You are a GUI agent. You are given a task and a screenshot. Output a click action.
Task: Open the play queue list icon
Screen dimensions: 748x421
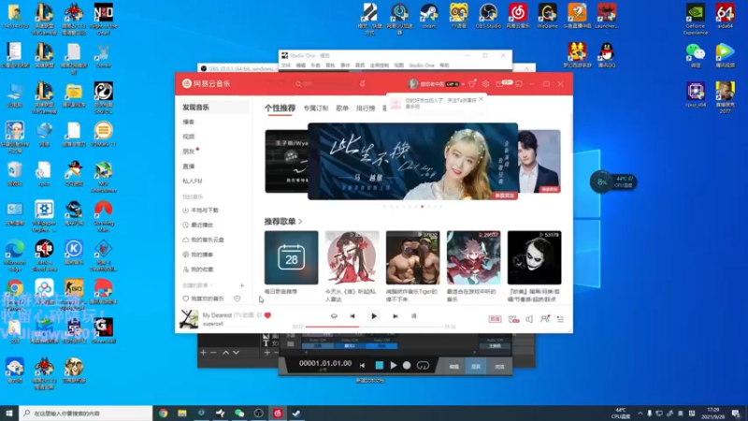(x=560, y=319)
